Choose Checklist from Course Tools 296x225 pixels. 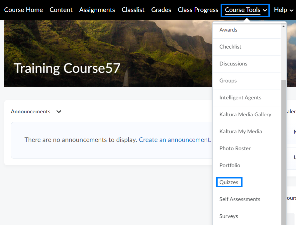[x=230, y=47]
